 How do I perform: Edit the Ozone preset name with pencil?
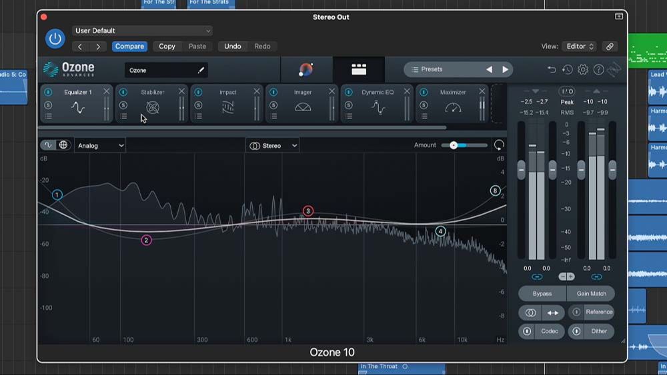[201, 70]
